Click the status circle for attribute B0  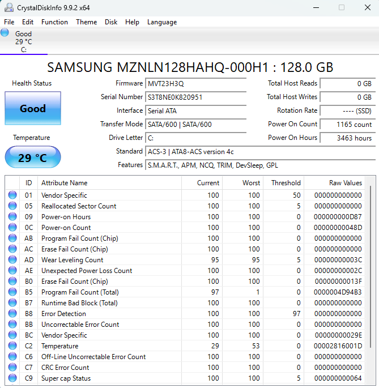[12, 281]
